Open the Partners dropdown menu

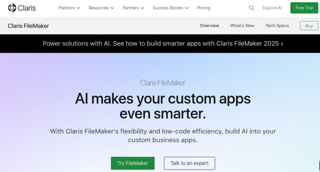[x=133, y=8]
